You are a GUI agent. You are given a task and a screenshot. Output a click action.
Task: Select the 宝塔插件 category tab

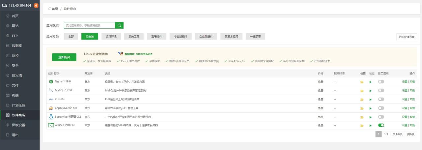pos(157,37)
